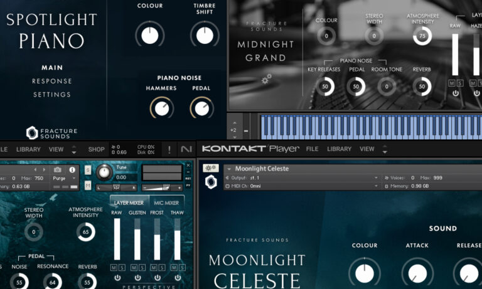Click the Tune knob

(x=104, y=172)
